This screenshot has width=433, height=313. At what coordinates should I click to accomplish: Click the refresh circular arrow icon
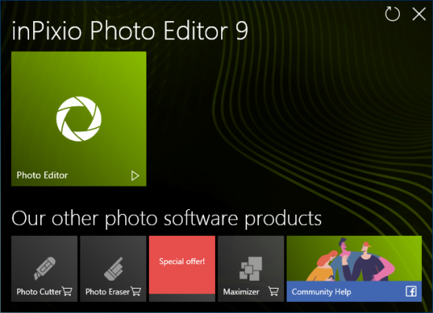[392, 14]
